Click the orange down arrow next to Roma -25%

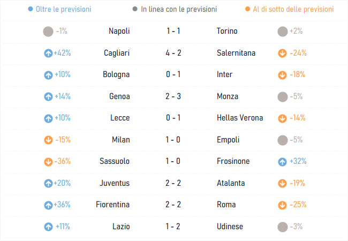click(x=282, y=205)
